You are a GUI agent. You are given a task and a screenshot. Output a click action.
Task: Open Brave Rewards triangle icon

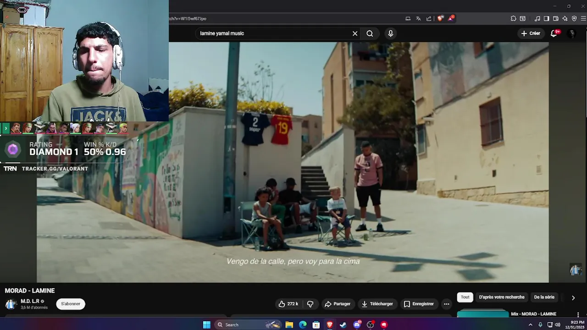pyautogui.click(x=451, y=18)
